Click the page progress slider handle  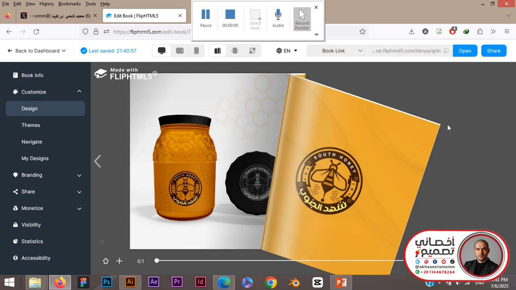pyautogui.click(x=157, y=260)
